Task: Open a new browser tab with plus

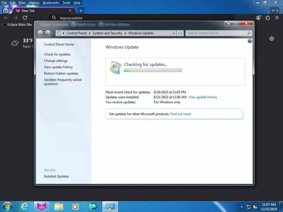Action: (81, 11)
